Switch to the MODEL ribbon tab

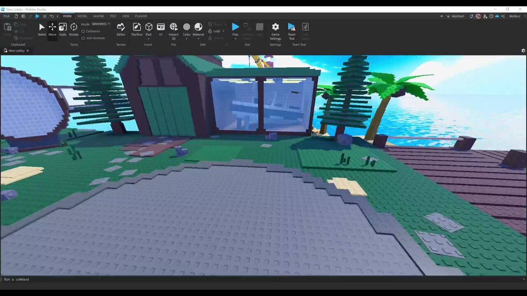coord(83,16)
